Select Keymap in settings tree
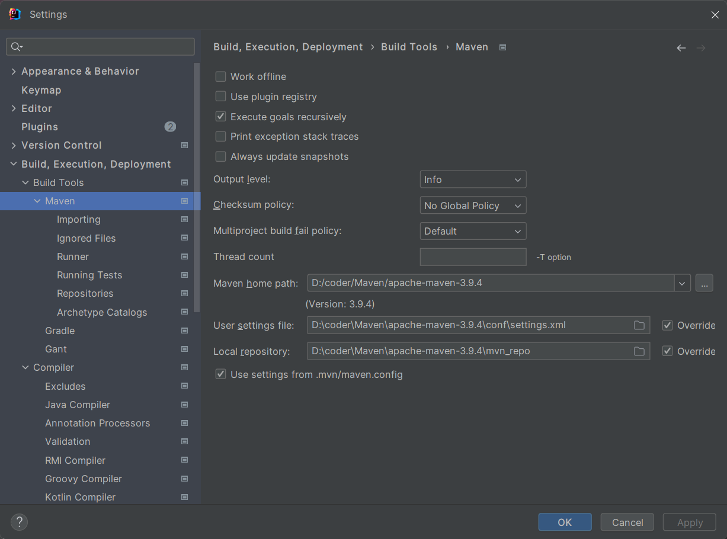Image resolution: width=727 pixels, height=539 pixels. 41,90
